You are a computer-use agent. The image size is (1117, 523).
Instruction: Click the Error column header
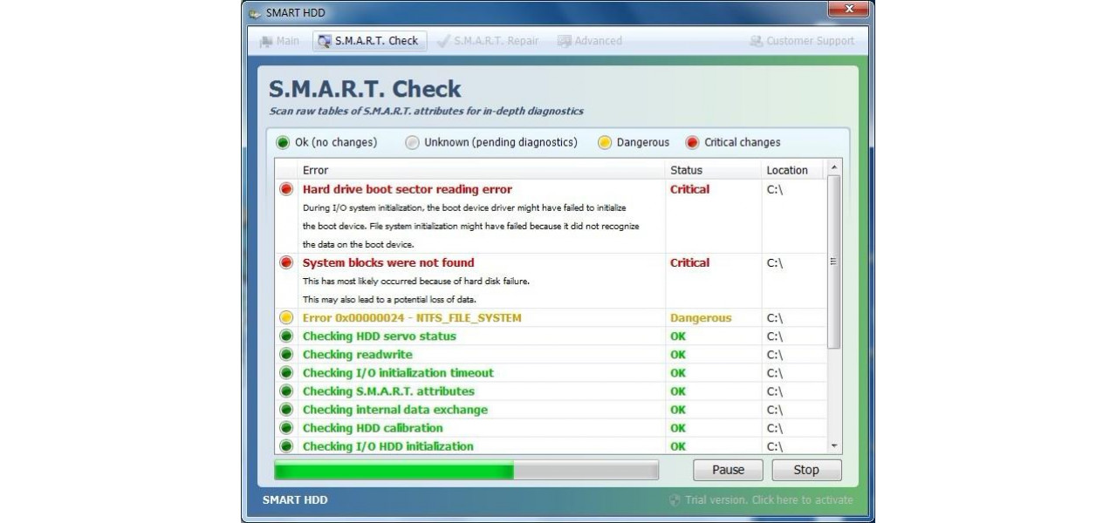[480, 170]
